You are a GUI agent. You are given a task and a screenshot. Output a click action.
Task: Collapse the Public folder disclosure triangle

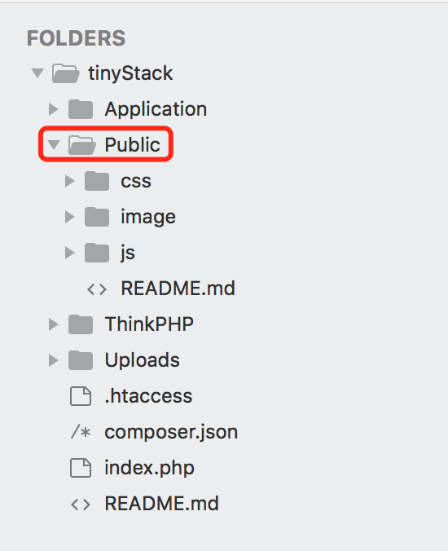54,144
